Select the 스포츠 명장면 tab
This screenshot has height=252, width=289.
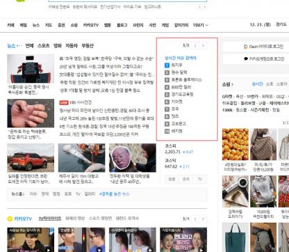(x=100, y=219)
